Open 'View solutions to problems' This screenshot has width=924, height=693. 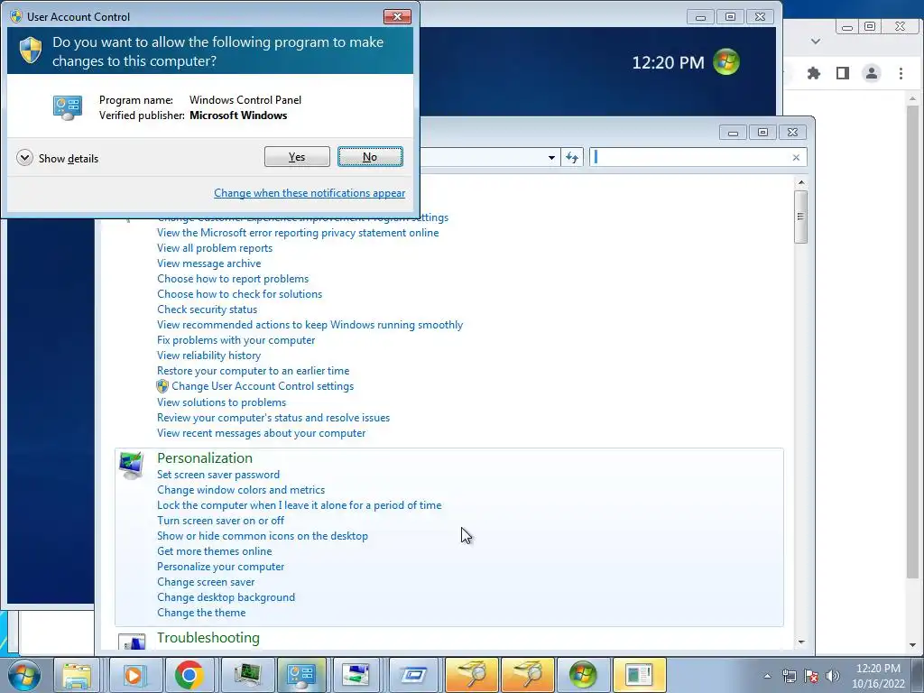click(x=222, y=402)
